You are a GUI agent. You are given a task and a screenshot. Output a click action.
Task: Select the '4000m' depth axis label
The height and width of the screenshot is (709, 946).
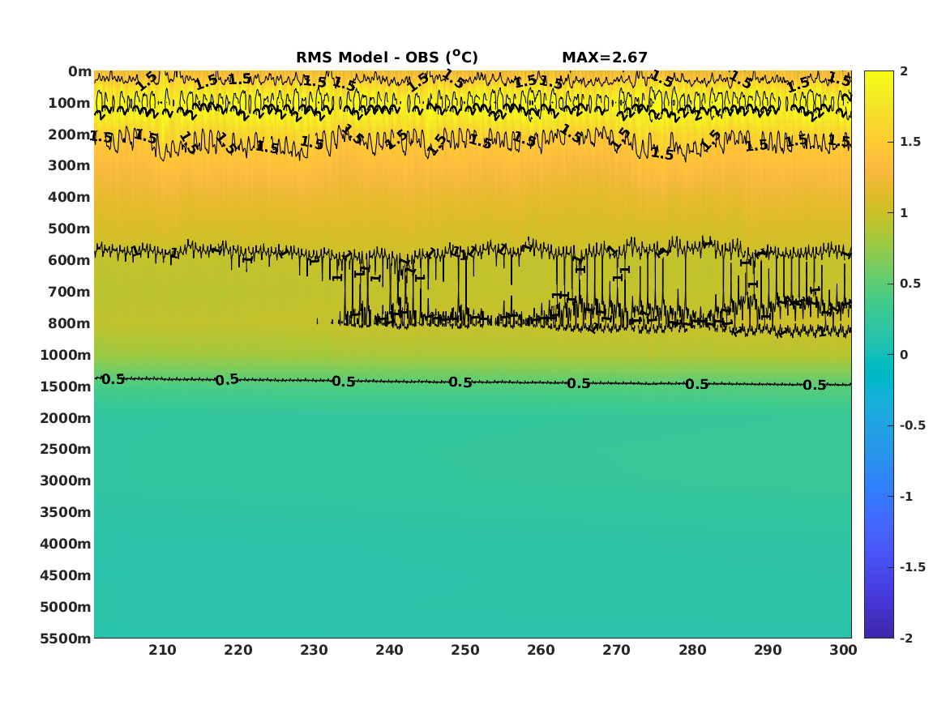pos(66,544)
